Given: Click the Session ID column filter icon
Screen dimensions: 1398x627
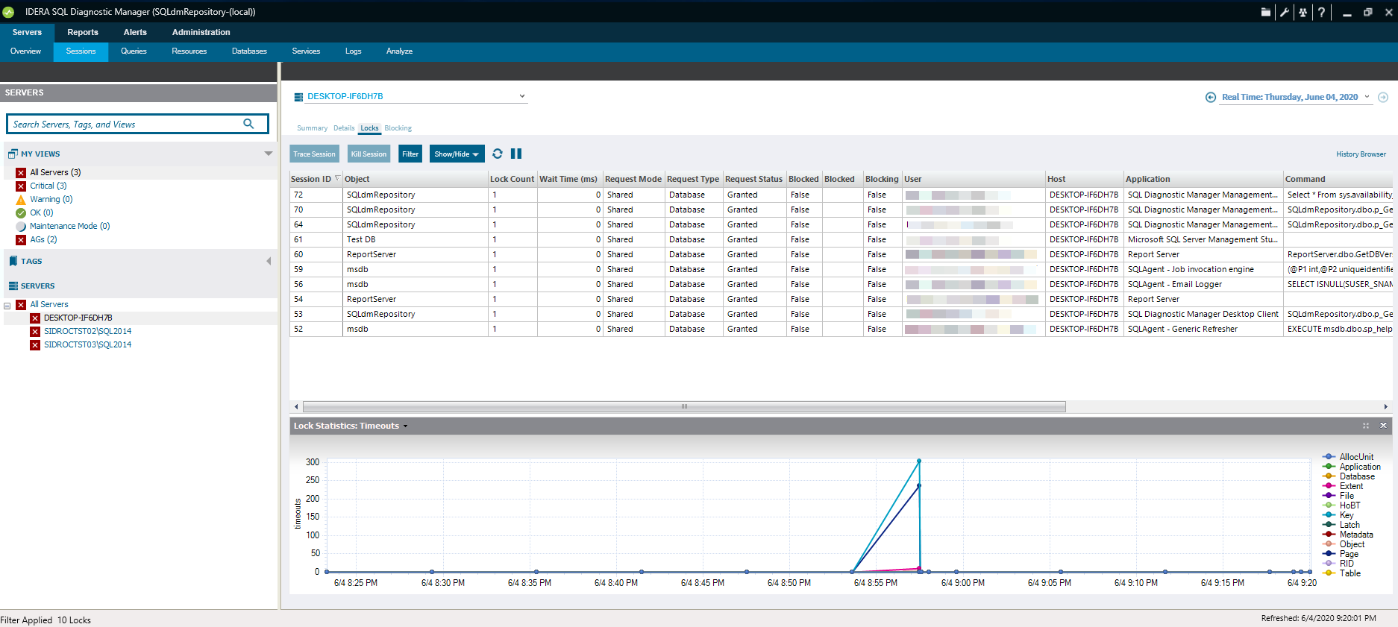Looking at the screenshot, I should click(338, 178).
